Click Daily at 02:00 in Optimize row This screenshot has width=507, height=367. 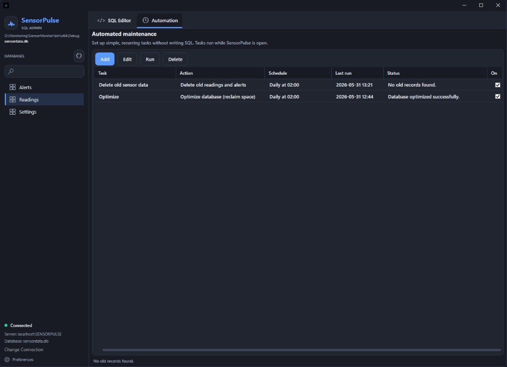pos(284,96)
